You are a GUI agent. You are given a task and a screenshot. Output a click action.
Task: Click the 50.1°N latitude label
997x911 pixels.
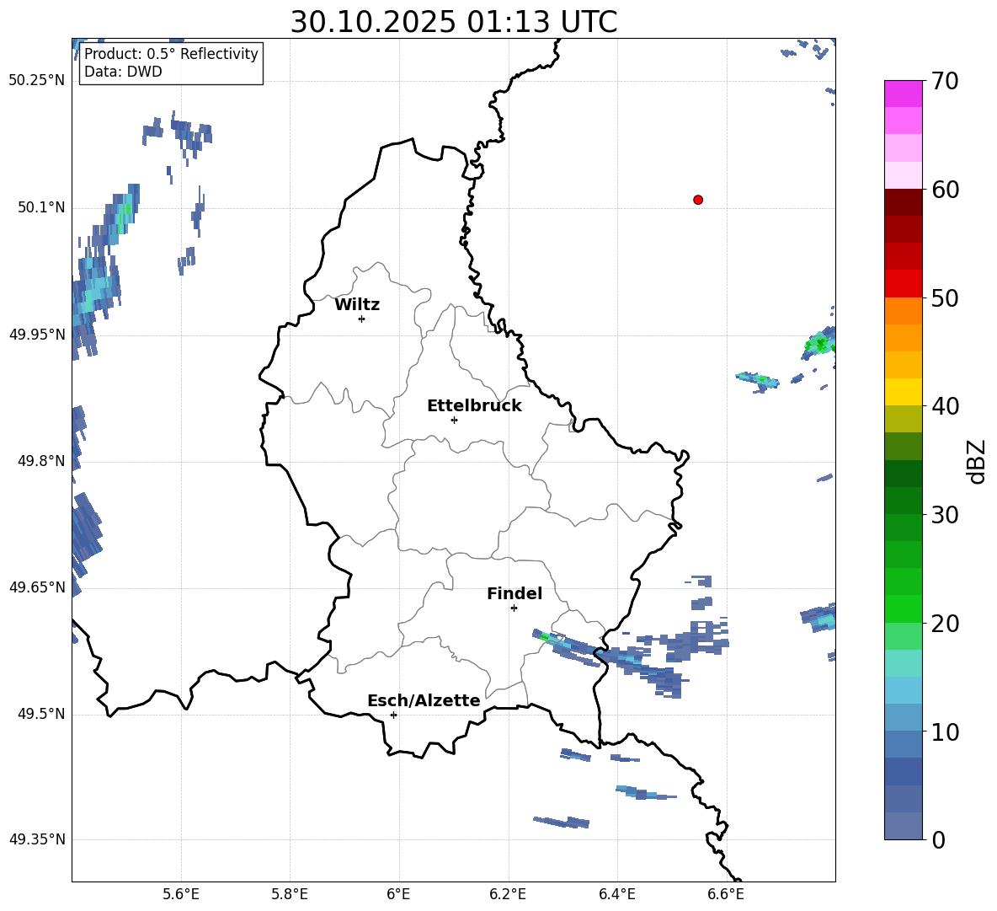click(40, 207)
